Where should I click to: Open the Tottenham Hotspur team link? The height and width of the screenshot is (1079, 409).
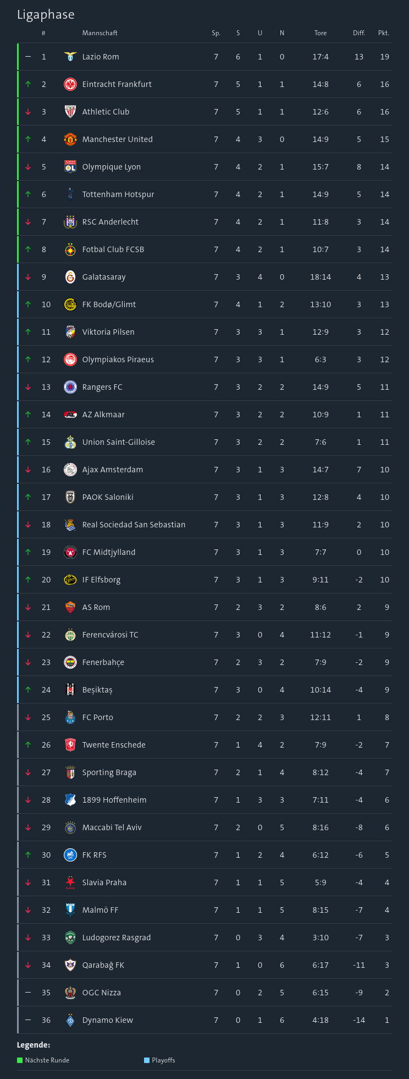pos(118,194)
